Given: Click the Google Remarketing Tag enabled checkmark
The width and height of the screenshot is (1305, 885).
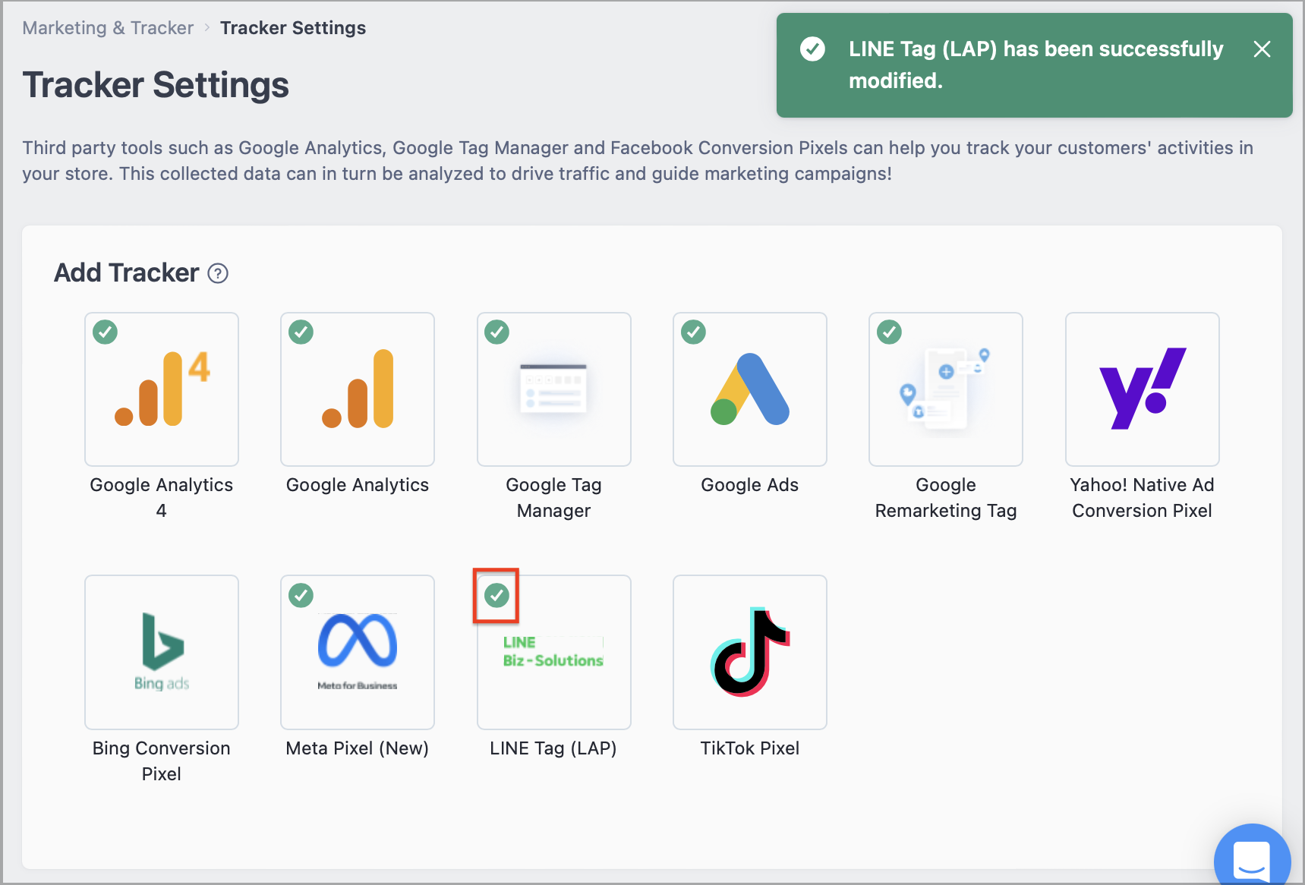Looking at the screenshot, I should tap(890, 332).
